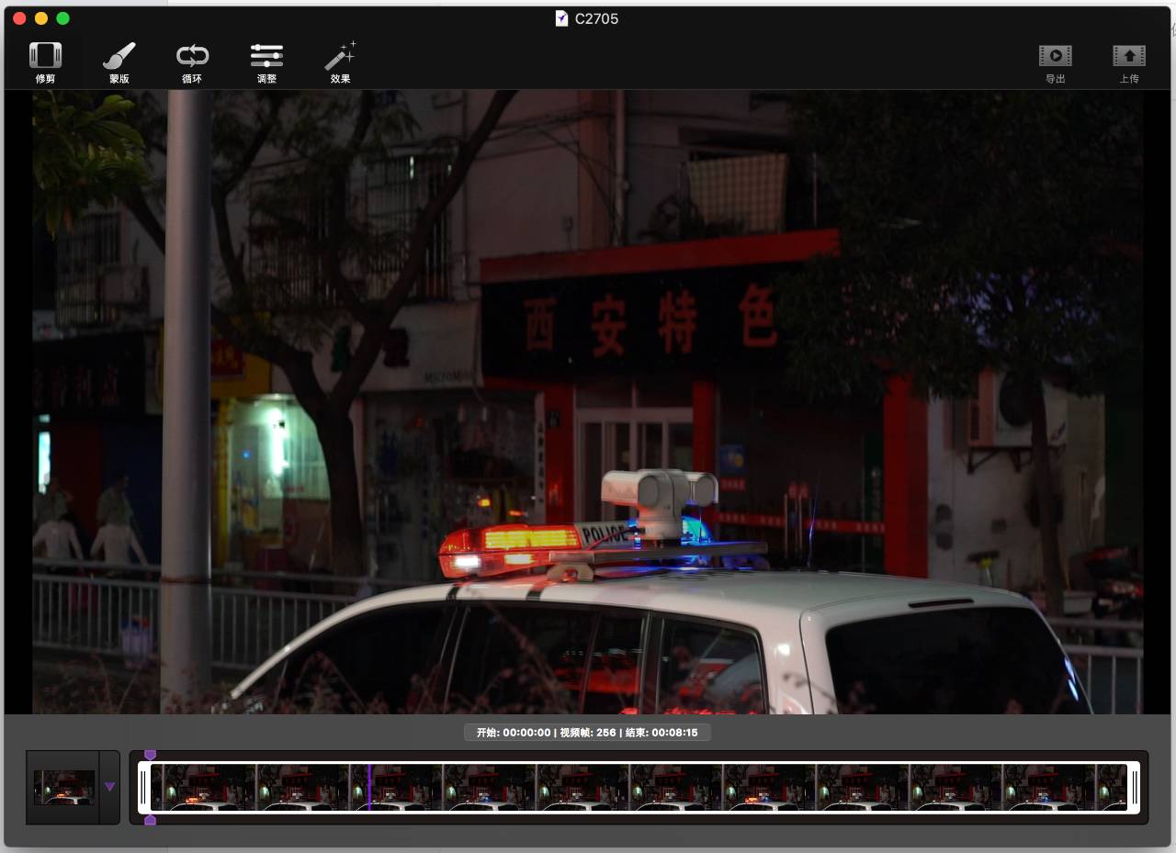Open the 循环 (Loop) settings

[x=192, y=62]
